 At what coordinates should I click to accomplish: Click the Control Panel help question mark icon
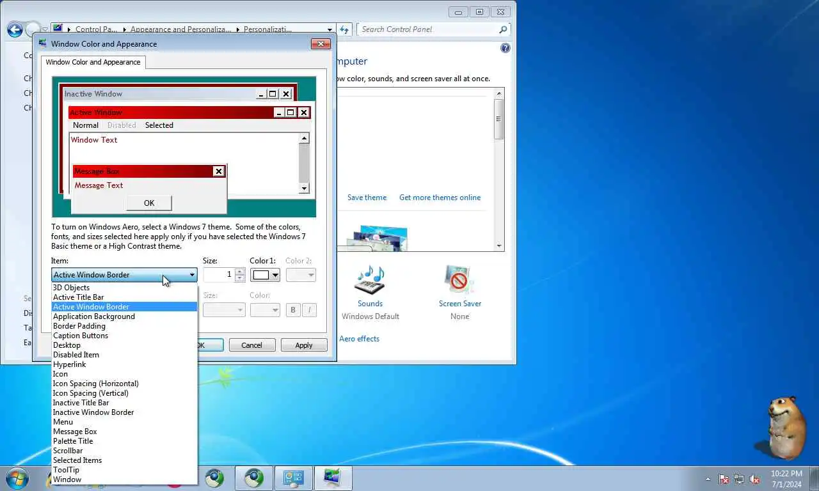coord(505,48)
